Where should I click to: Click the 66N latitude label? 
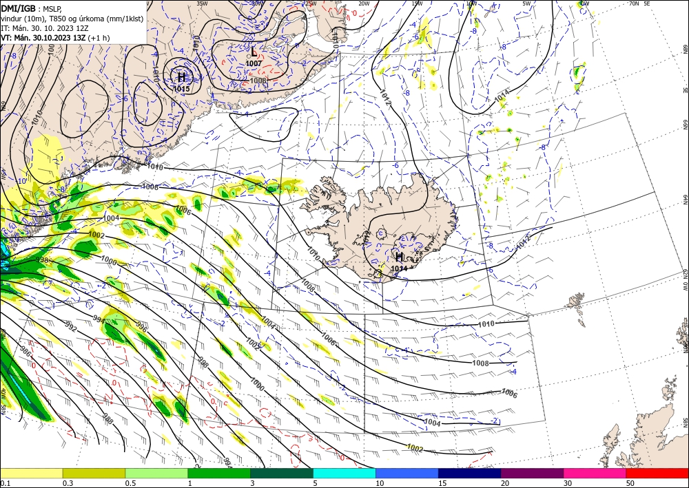pos(685,125)
